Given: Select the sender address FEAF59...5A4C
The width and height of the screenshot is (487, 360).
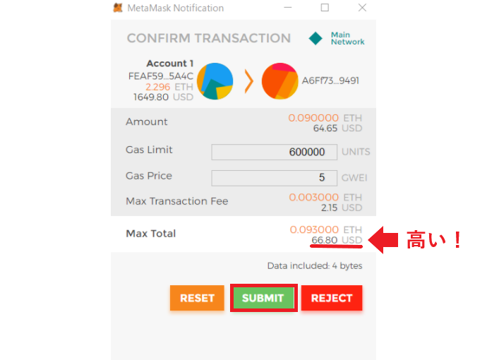Looking at the screenshot, I should point(161,76).
